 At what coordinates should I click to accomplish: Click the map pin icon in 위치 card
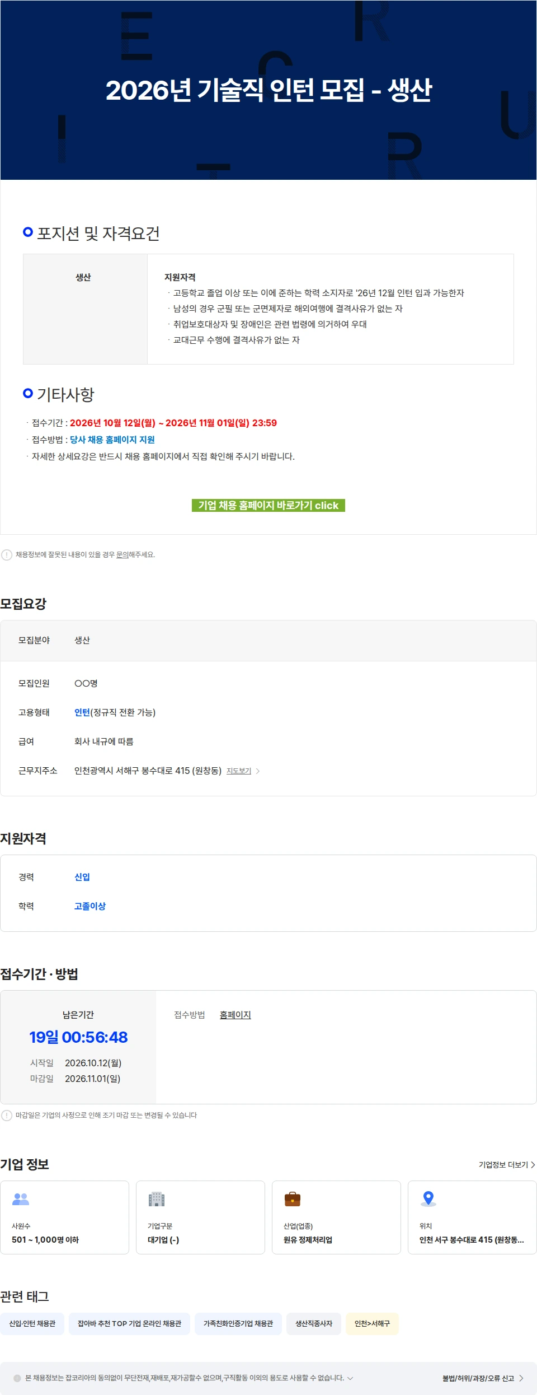pyautogui.click(x=428, y=1199)
